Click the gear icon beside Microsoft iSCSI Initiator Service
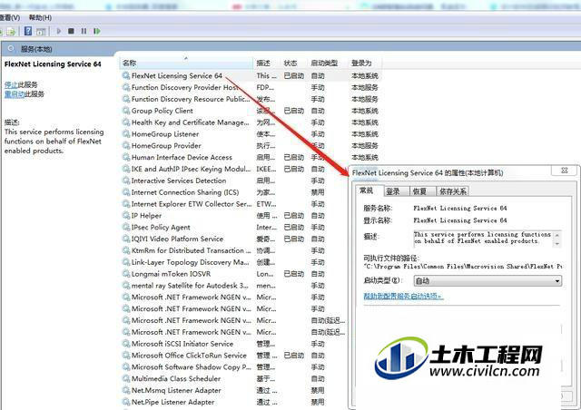Viewport: 581px width, 410px height. 126,344
